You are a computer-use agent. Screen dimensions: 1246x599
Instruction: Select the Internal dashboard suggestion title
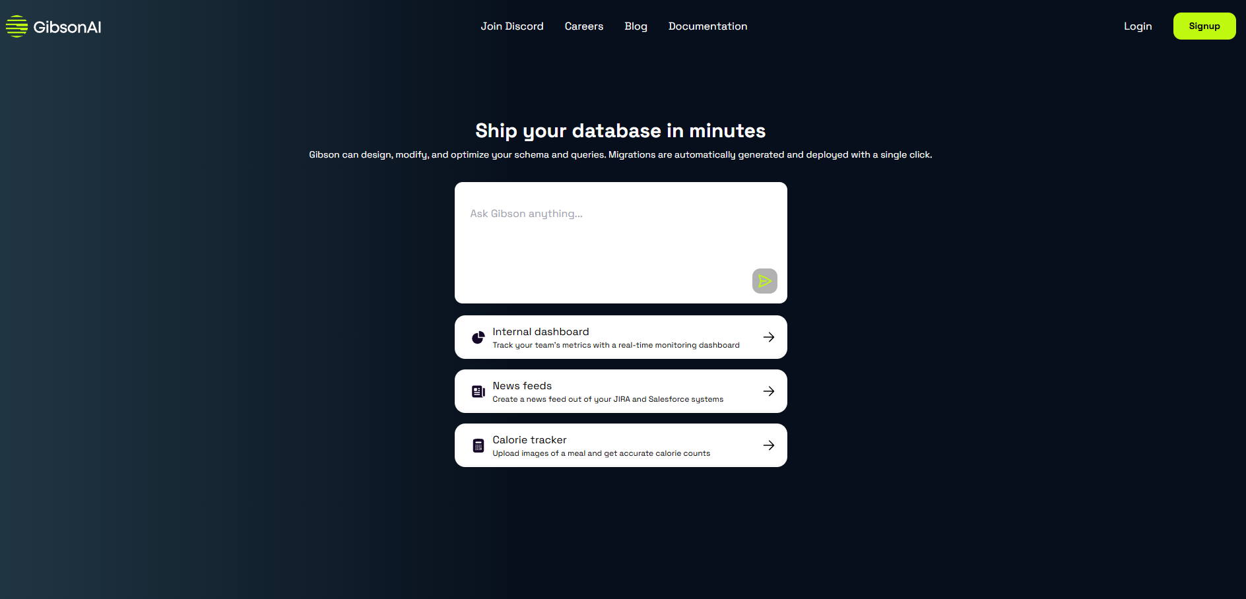pyautogui.click(x=541, y=332)
